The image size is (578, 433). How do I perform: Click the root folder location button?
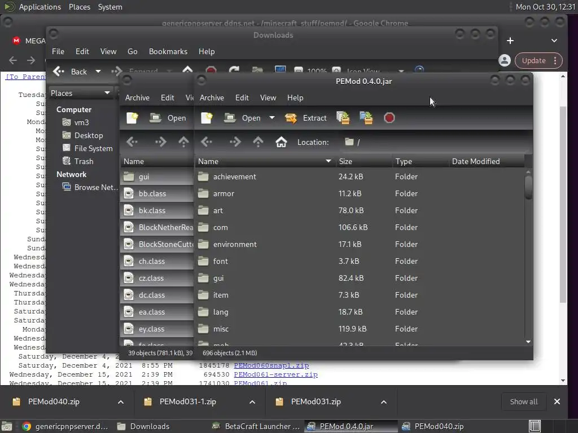353,142
